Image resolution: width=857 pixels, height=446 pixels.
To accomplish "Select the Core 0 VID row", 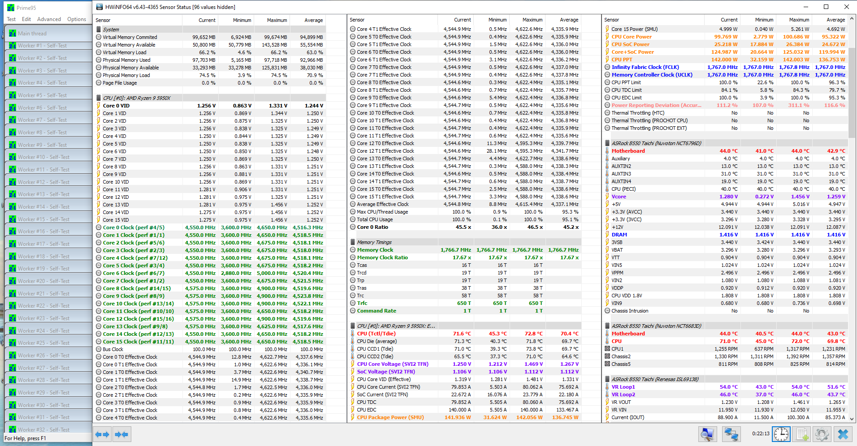I will [x=210, y=106].
